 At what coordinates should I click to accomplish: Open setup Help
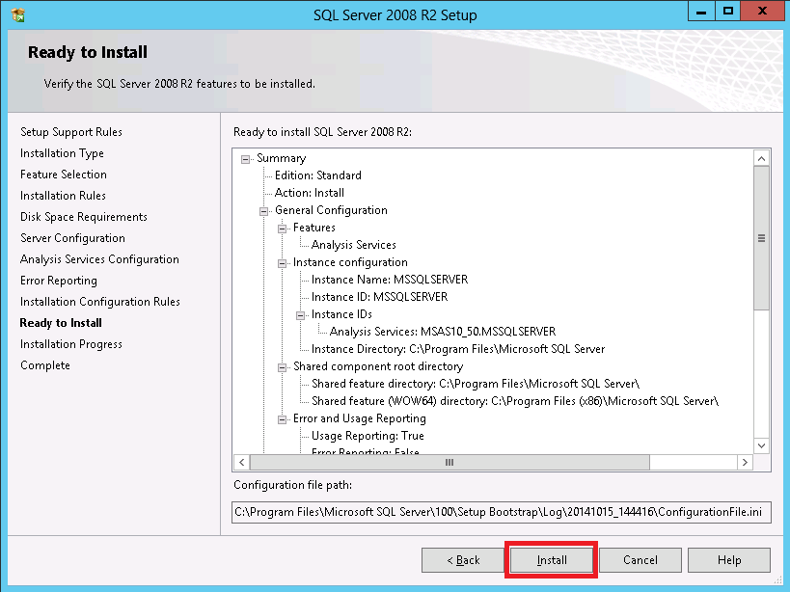coord(729,560)
